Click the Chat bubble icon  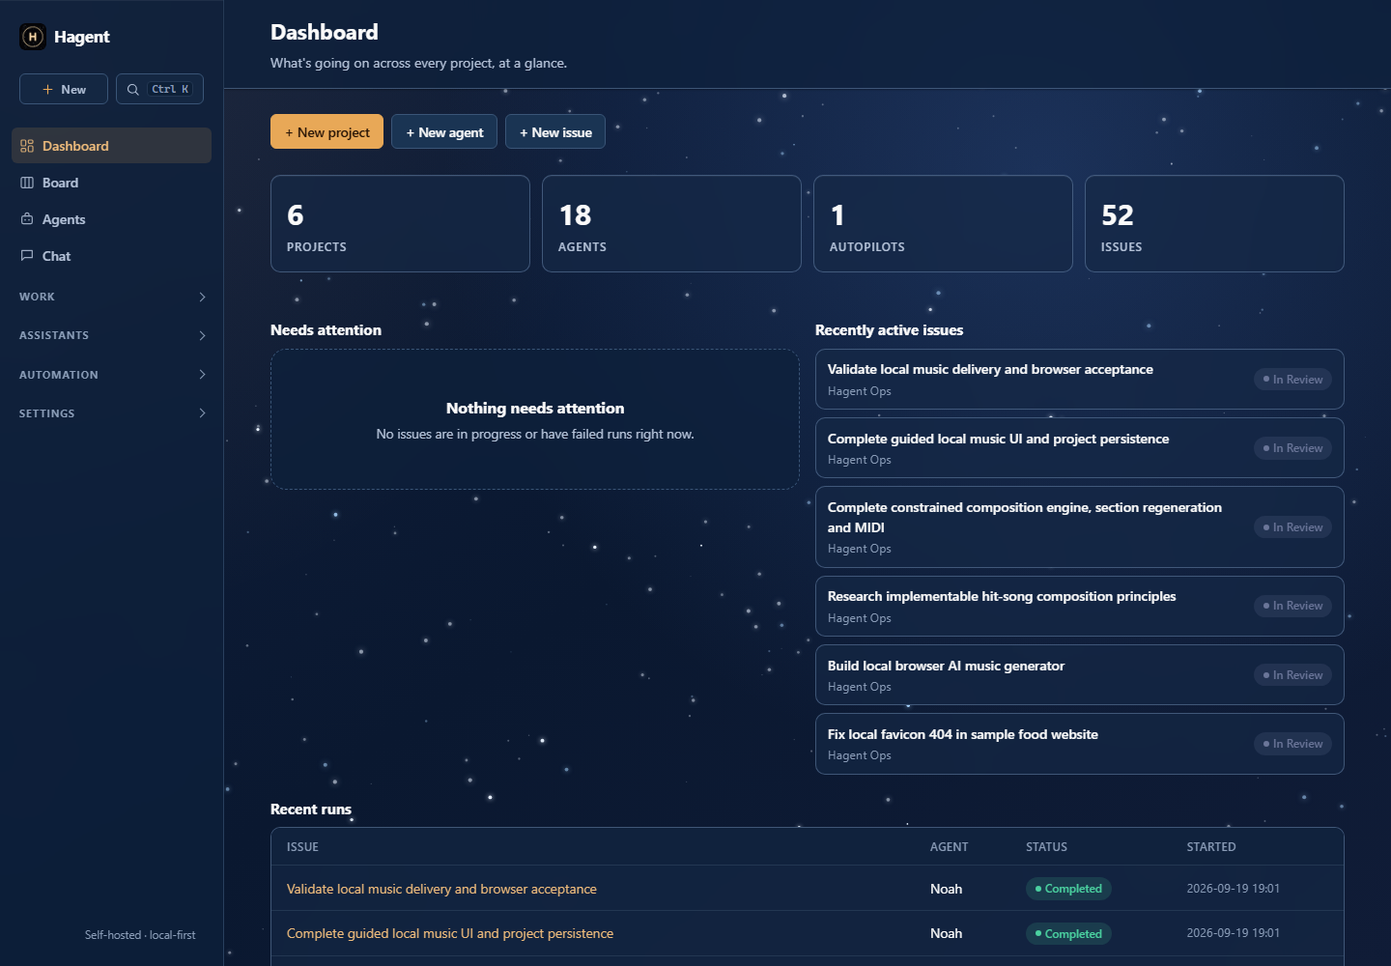[x=27, y=256]
